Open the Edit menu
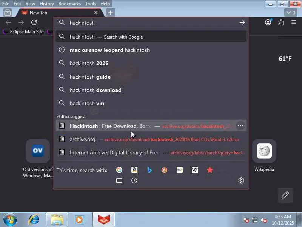The width and height of the screenshot is (302, 227). [17, 4]
